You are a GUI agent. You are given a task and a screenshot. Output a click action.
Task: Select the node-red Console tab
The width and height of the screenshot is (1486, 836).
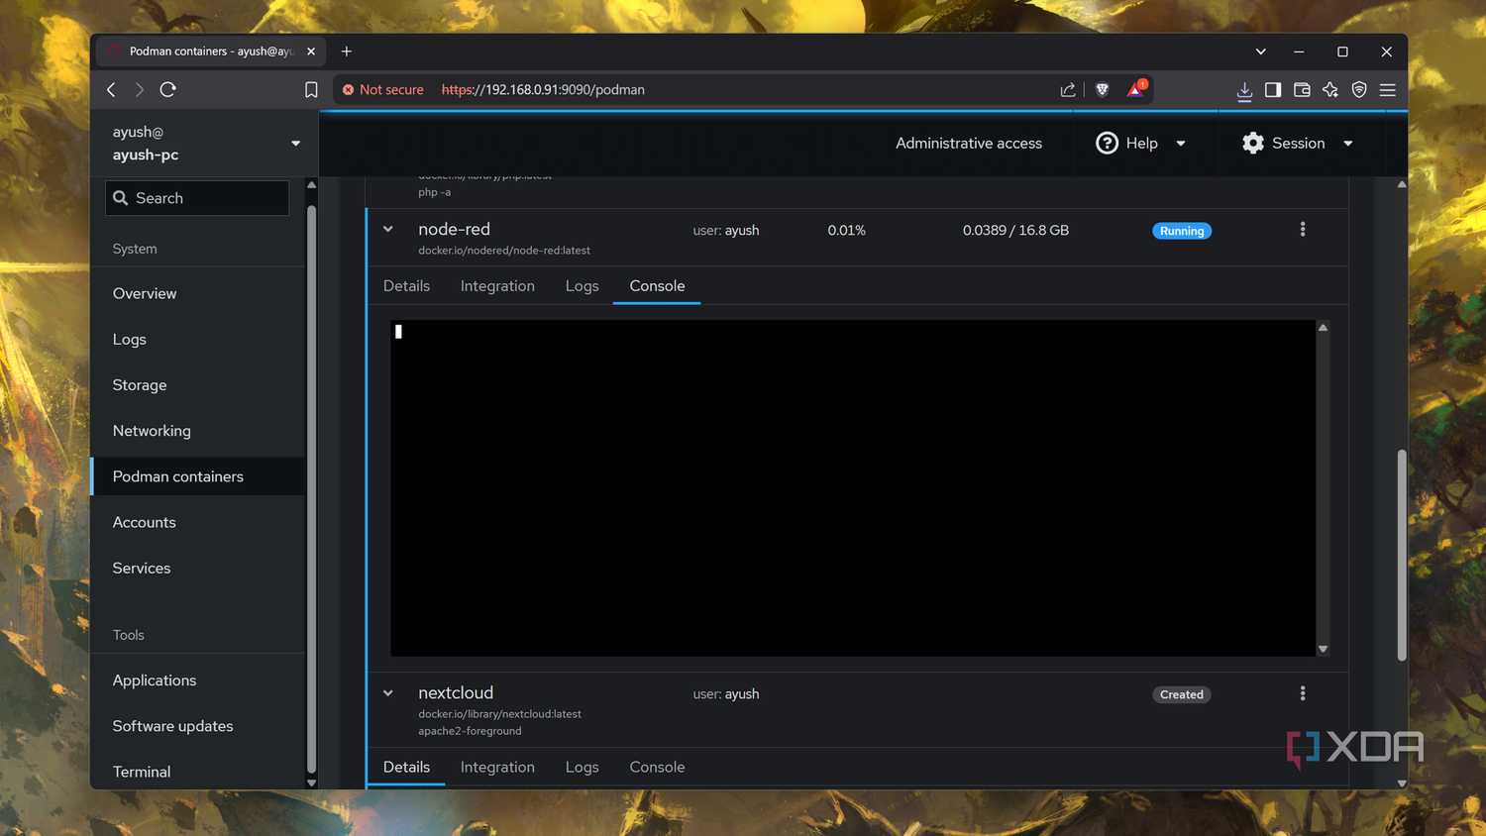click(x=657, y=286)
